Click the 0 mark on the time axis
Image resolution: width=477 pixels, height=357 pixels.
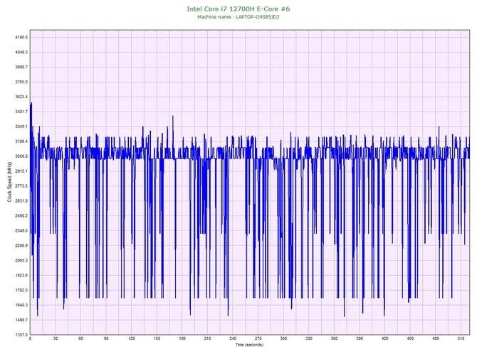tap(30, 339)
